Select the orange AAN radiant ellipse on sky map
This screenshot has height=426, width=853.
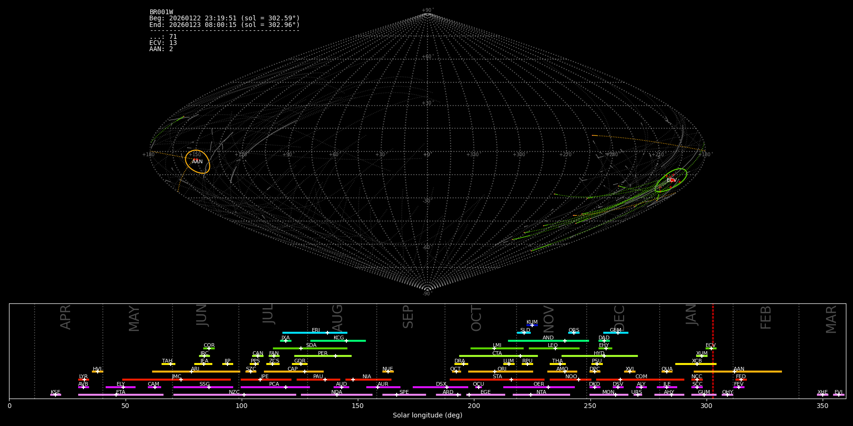coord(197,162)
